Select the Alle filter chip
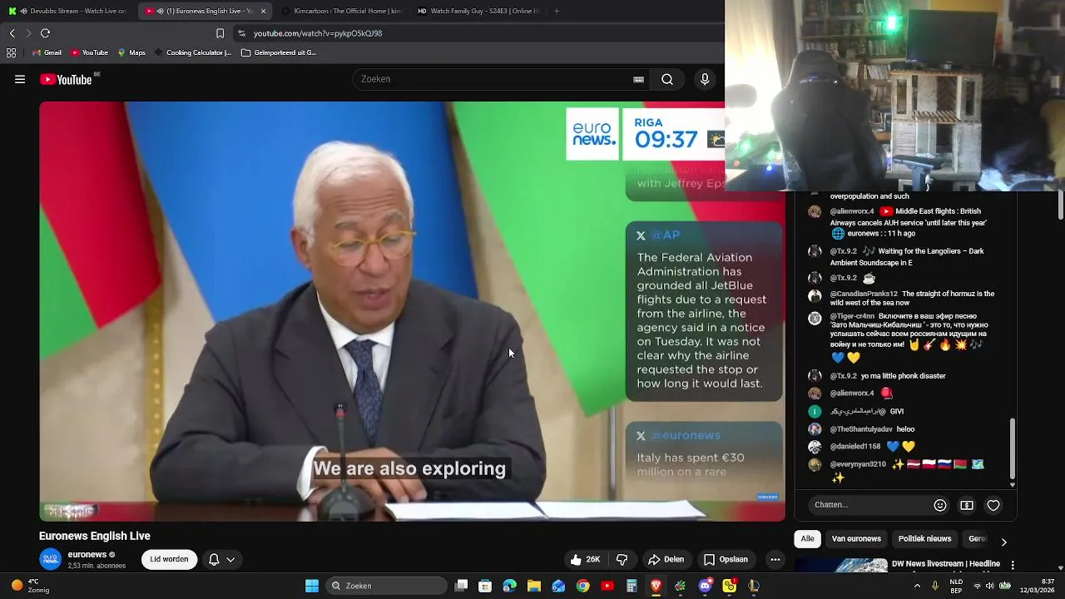This screenshot has width=1065, height=599. click(x=807, y=539)
